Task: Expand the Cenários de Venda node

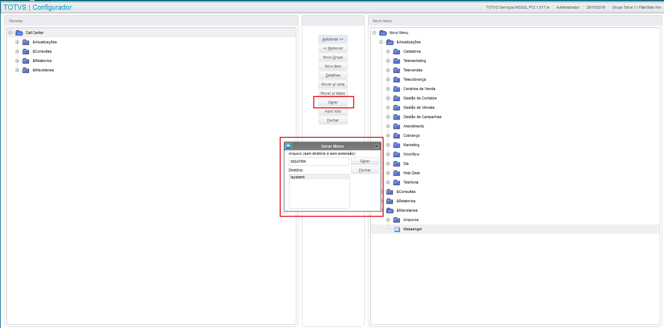Action: (388, 89)
